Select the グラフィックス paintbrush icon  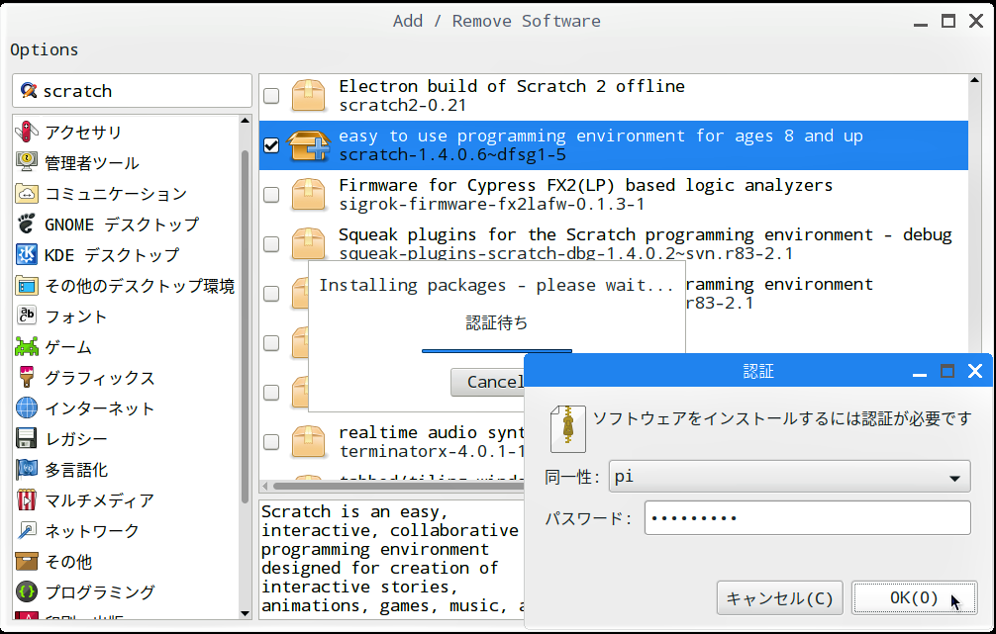click(26, 378)
